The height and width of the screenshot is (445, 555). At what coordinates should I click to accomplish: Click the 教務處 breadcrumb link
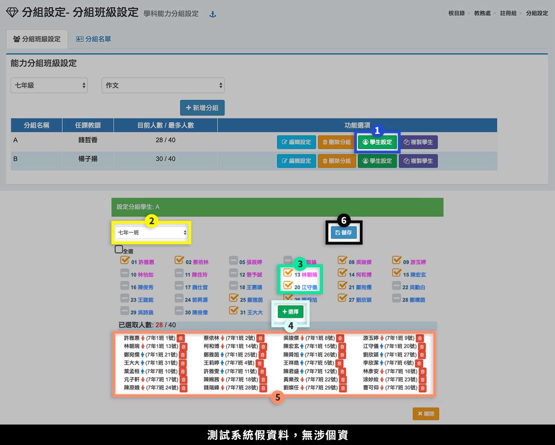point(482,13)
